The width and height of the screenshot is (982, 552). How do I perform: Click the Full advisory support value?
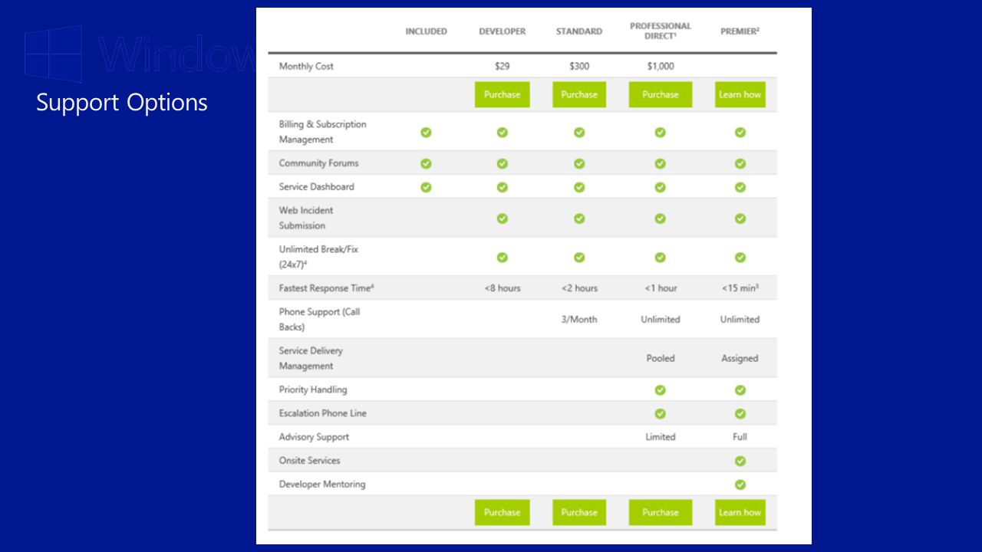click(740, 437)
